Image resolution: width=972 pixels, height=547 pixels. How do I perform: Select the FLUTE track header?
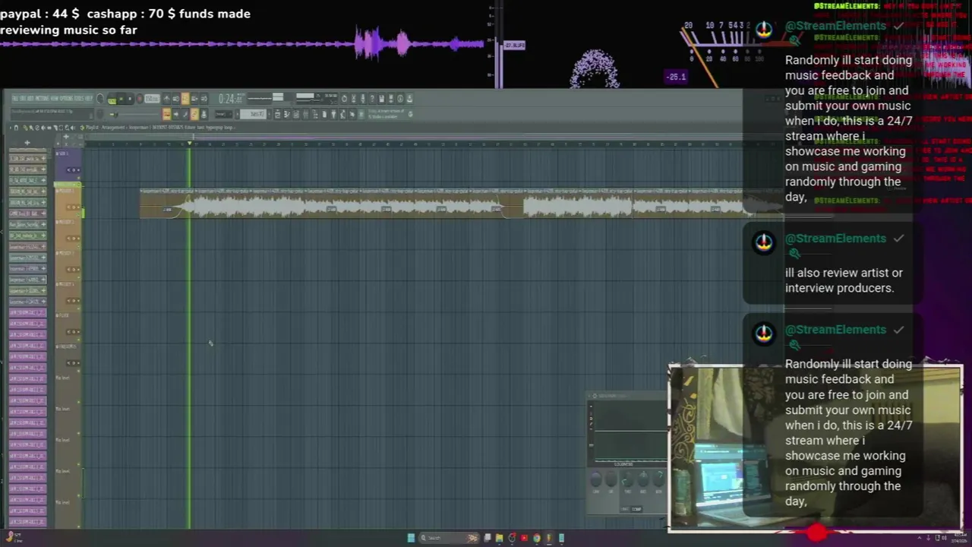(x=68, y=327)
